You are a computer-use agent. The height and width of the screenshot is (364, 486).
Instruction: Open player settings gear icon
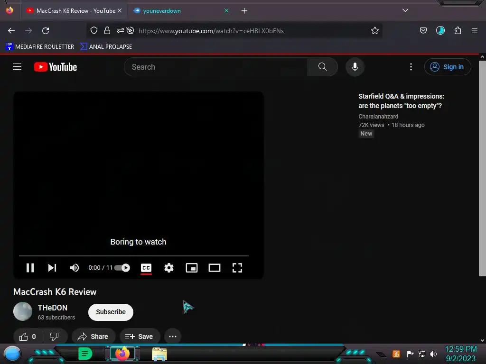169,268
